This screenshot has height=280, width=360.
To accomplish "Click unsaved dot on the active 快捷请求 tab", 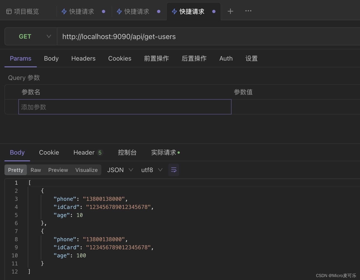I will tap(214, 11).
